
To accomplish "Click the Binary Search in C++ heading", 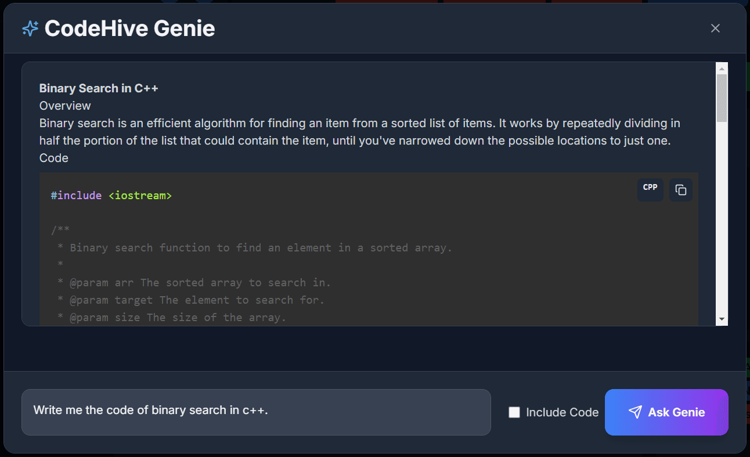I will click(x=99, y=88).
